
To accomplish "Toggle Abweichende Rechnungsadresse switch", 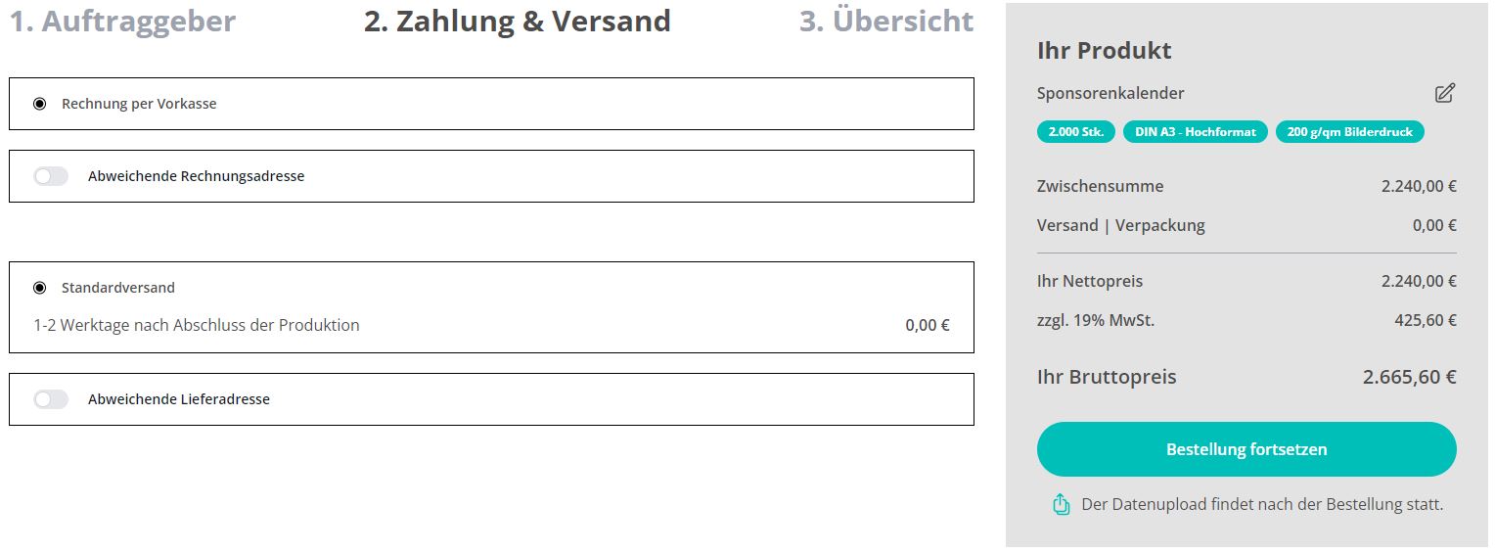I will click(x=51, y=176).
